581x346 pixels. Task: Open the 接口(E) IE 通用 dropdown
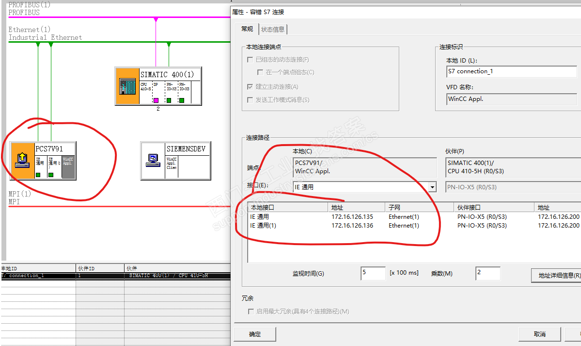[x=432, y=187]
